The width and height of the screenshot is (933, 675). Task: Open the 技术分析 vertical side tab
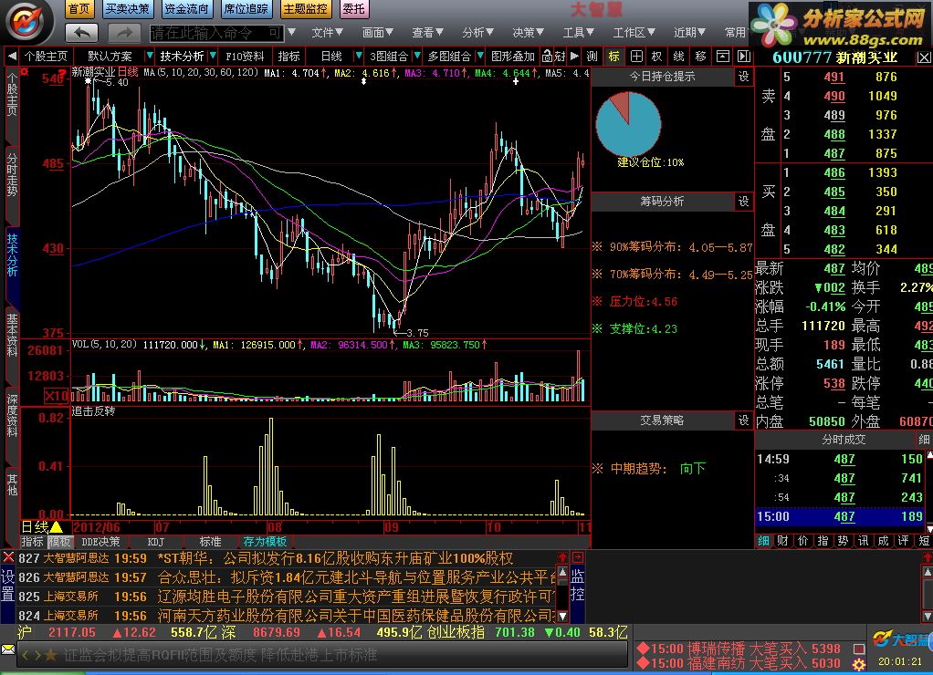point(12,255)
